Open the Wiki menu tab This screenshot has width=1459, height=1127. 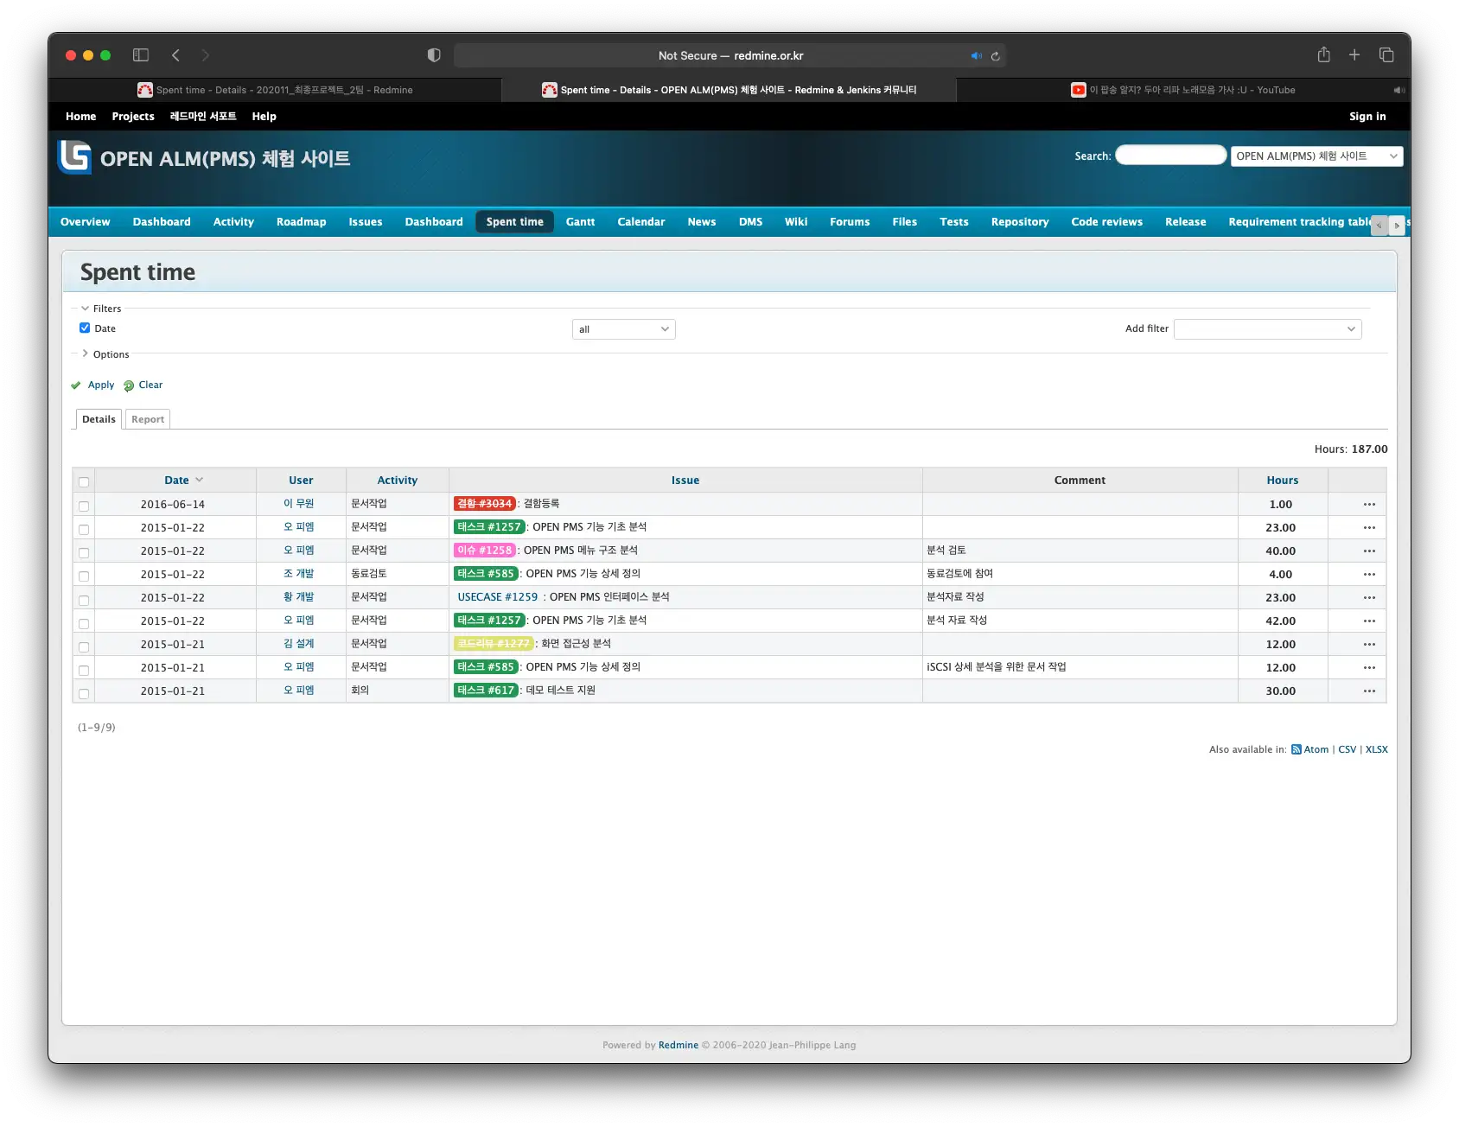pyautogui.click(x=795, y=222)
